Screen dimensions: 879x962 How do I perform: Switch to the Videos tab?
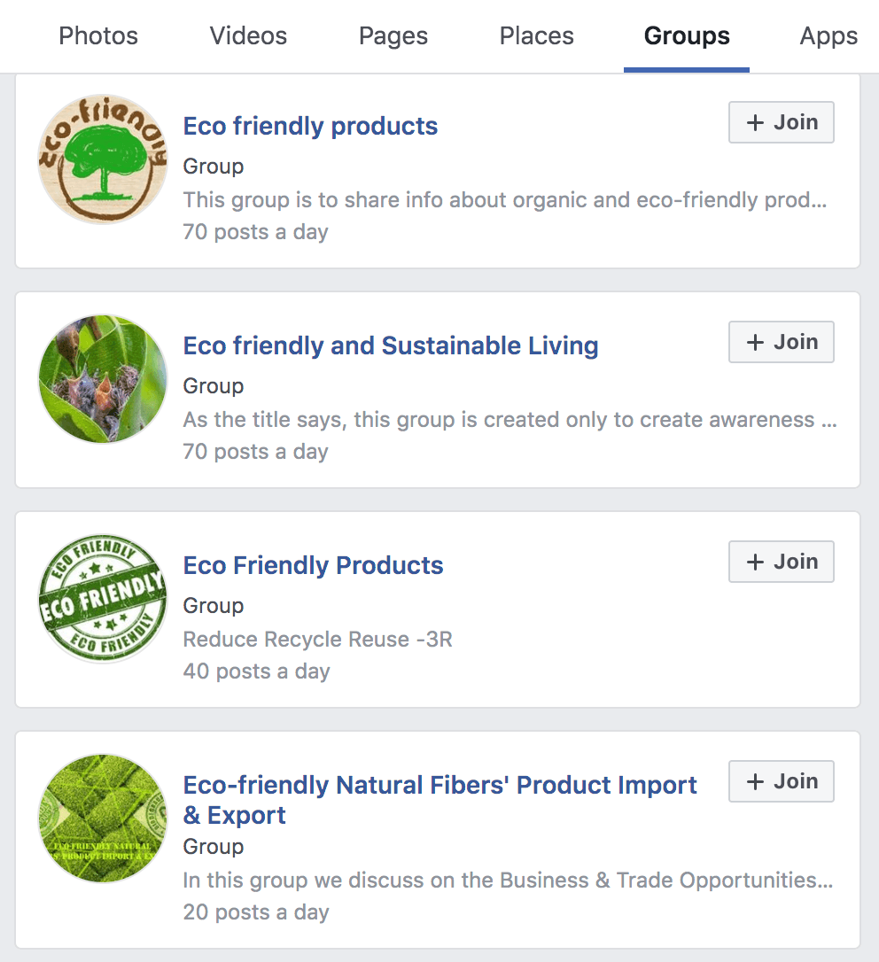(248, 36)
